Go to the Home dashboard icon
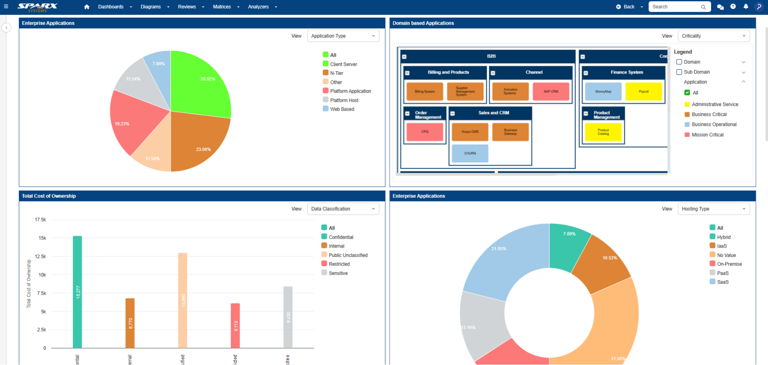768x365 pixels. (x=86, y=6)
